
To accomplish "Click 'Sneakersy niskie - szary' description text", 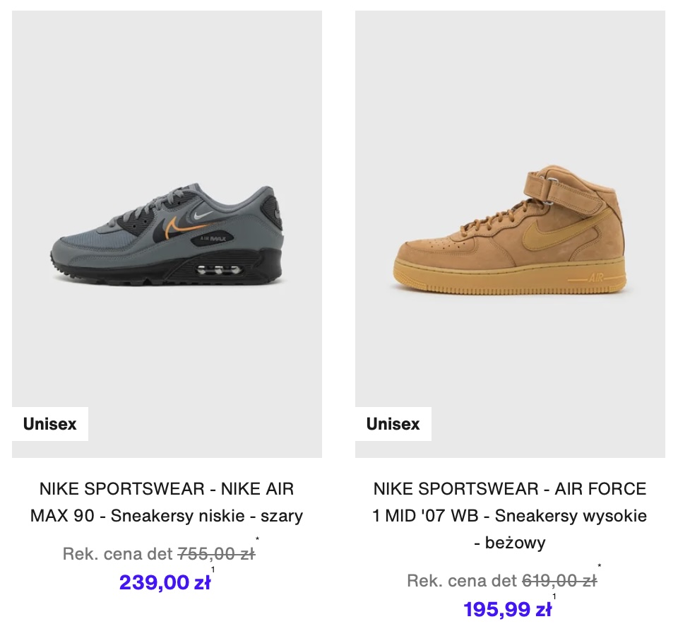I will click(207, 516).
